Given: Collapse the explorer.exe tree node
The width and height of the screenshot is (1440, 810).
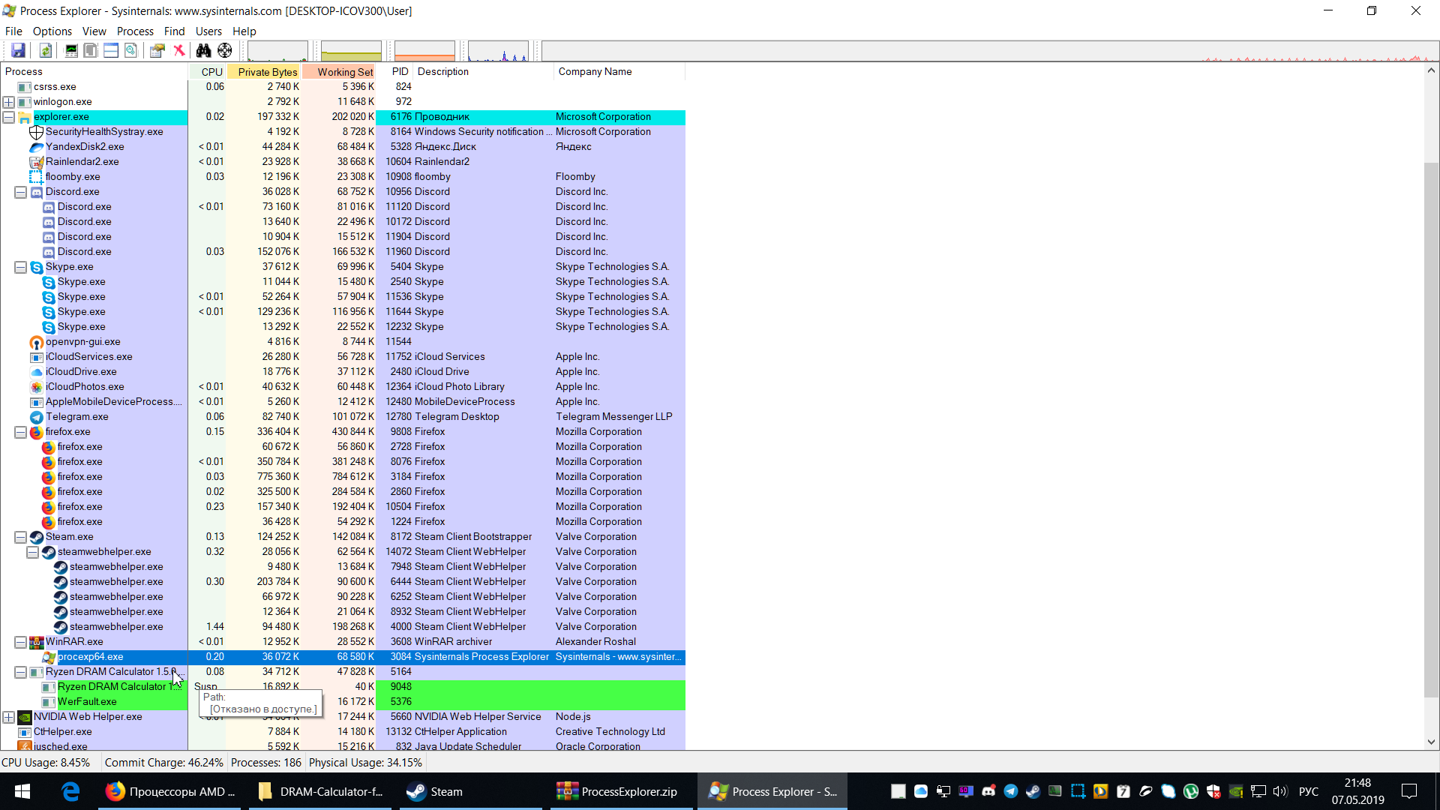Looking at the screenshot, I should (x=9, y=117).
